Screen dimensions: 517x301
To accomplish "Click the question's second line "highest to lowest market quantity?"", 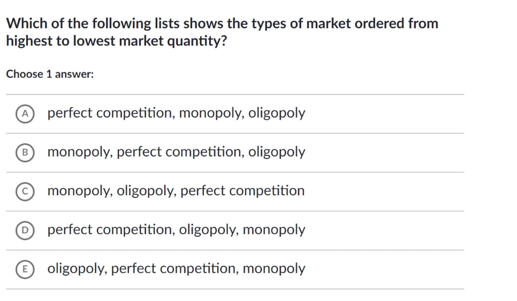I will coord(116,41).
